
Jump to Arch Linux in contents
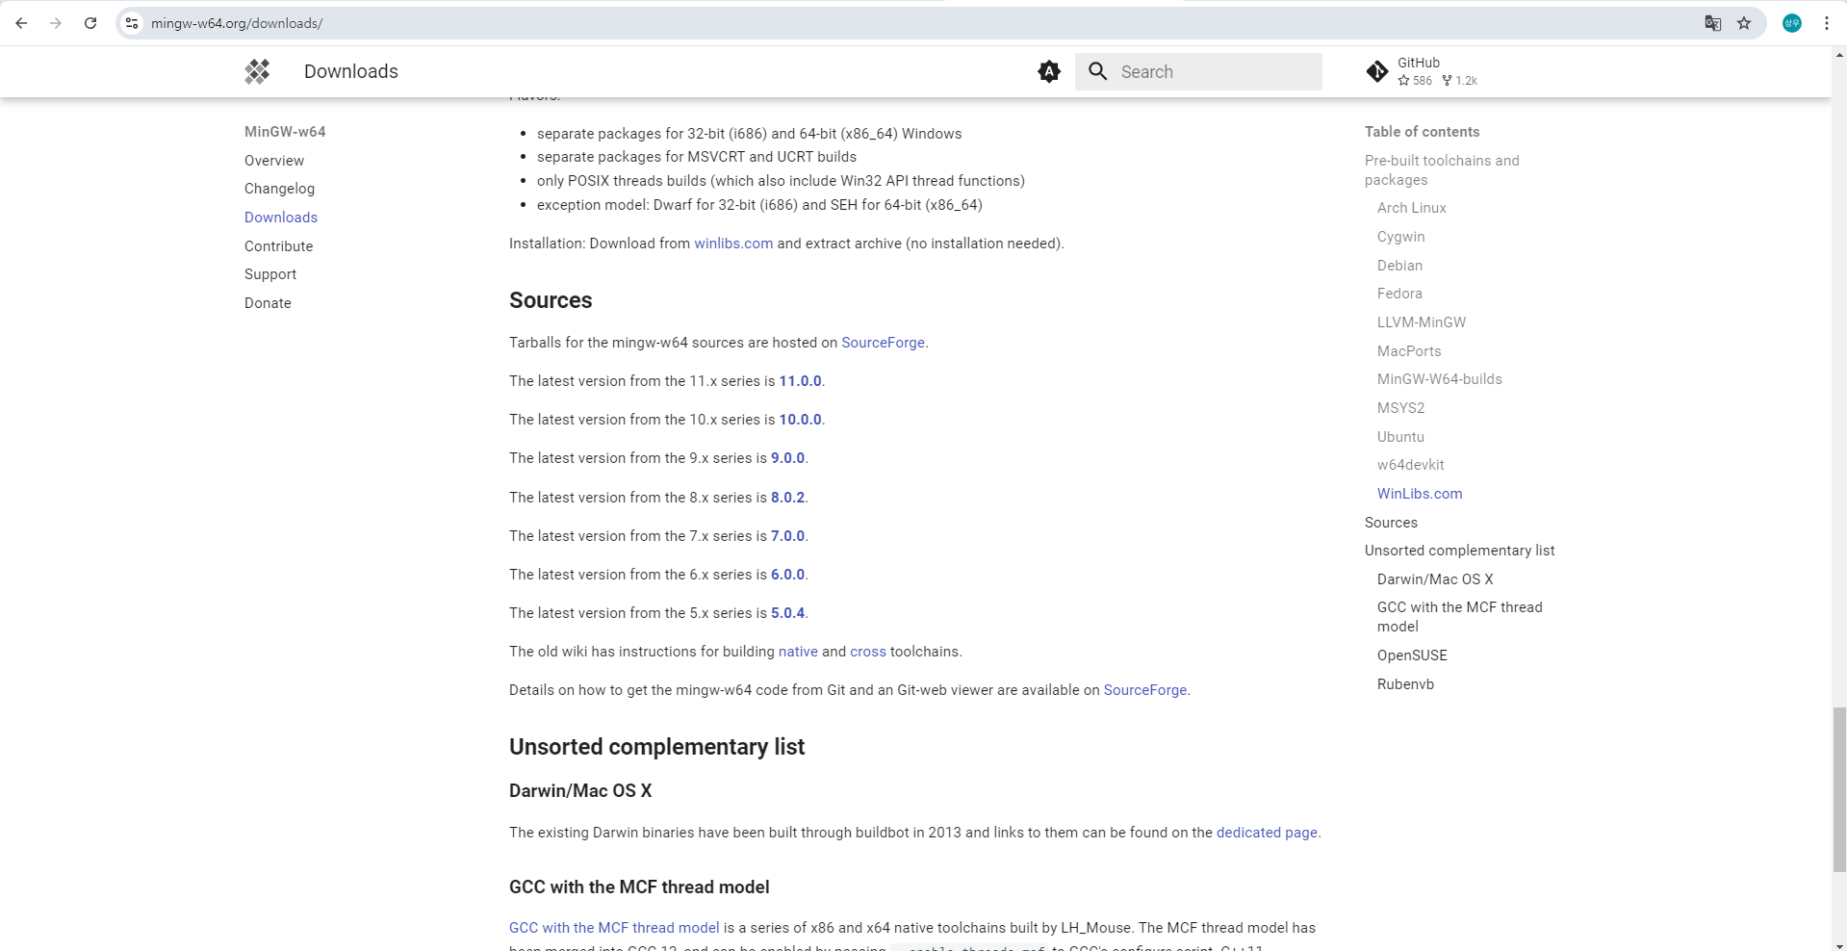[x=1412, y=208]
